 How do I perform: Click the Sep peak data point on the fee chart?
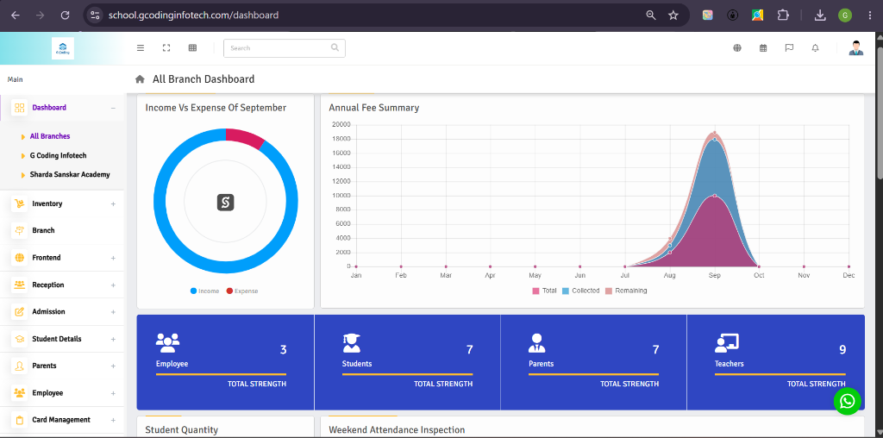tap(715, 133)
